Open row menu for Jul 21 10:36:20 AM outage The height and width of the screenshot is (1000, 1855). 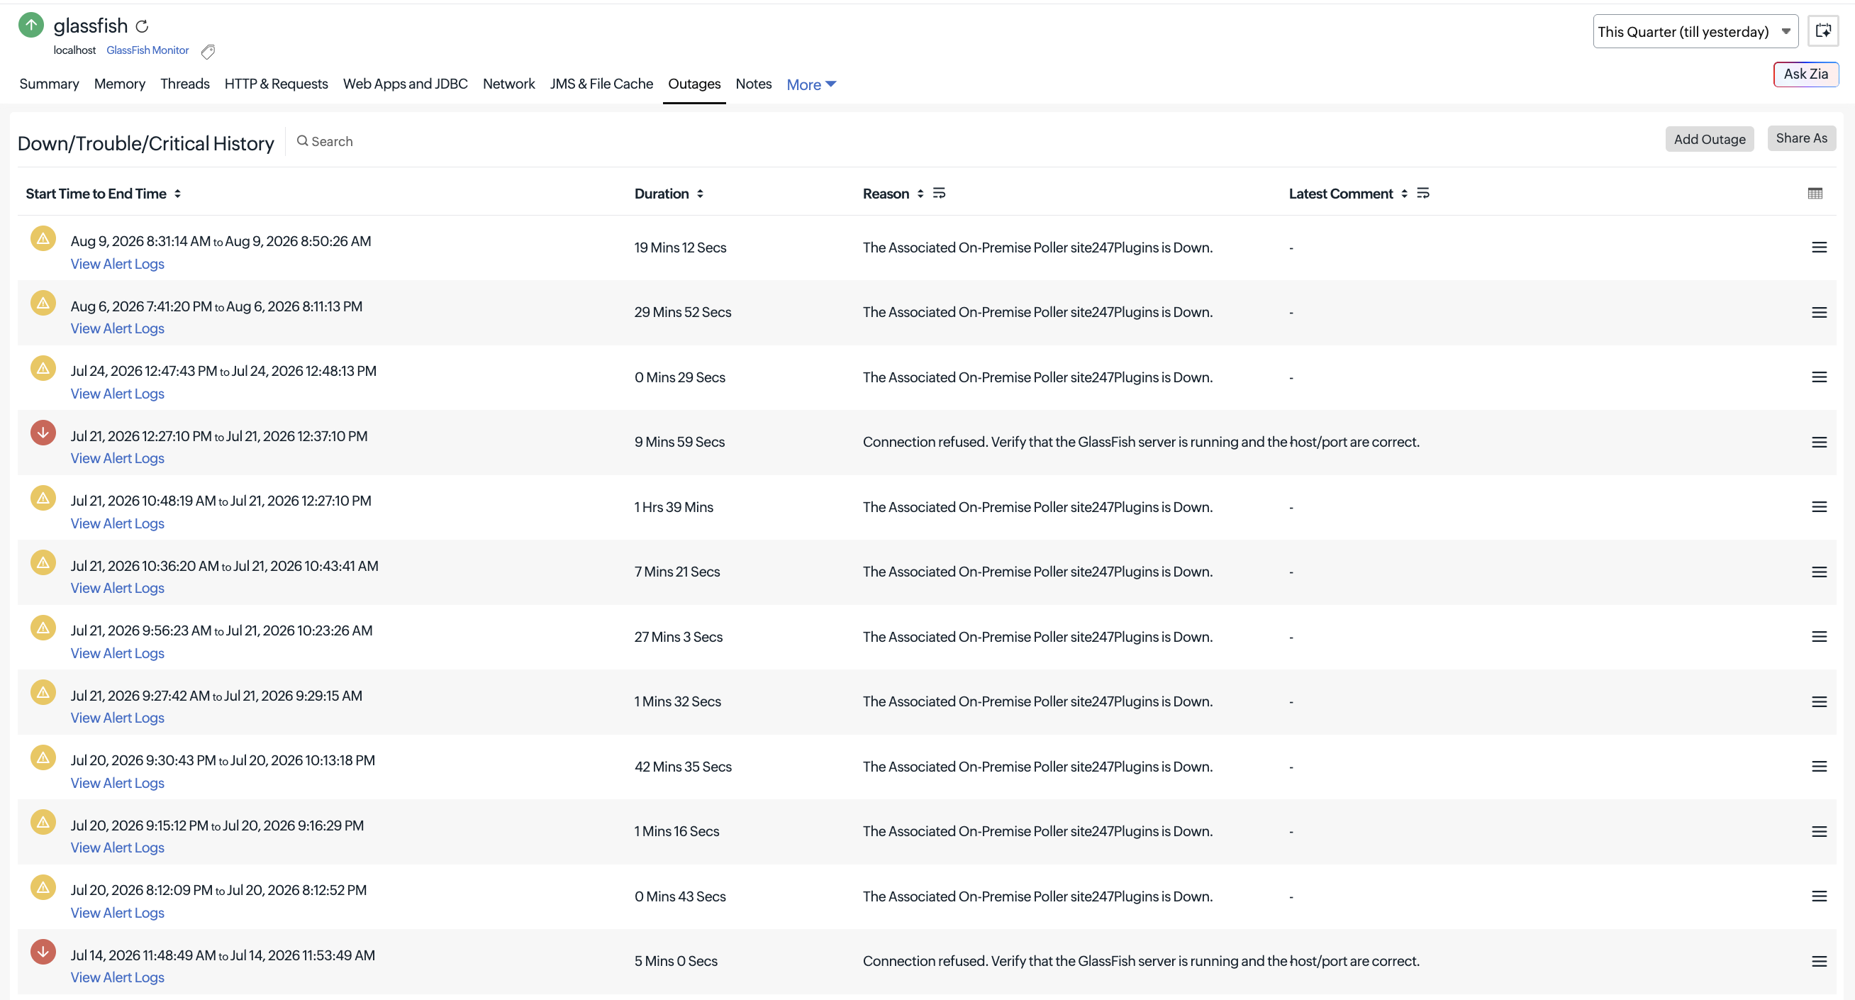(x=1819, y=572)
